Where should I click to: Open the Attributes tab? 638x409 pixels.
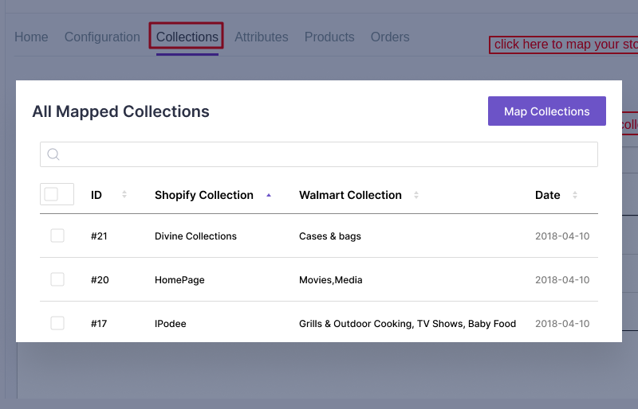pyautogui.click(x=262, y=37)
